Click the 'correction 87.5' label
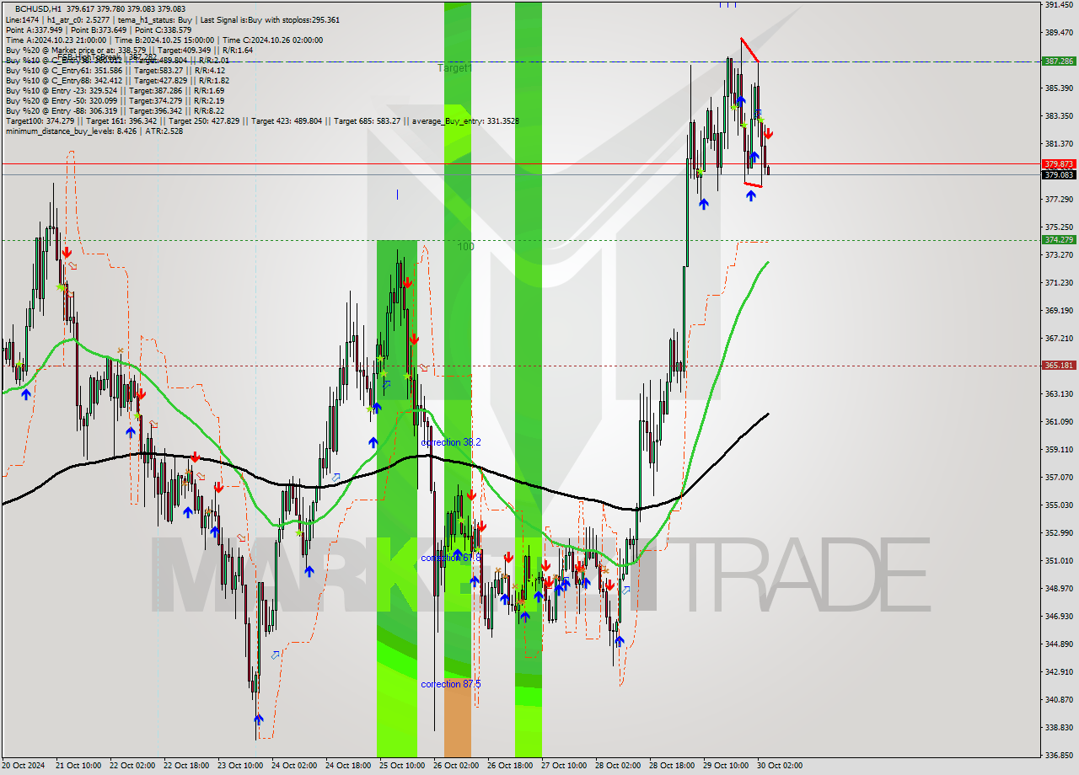The height and width of the screenshot is (775, 1079). click(x=451, y=684)
